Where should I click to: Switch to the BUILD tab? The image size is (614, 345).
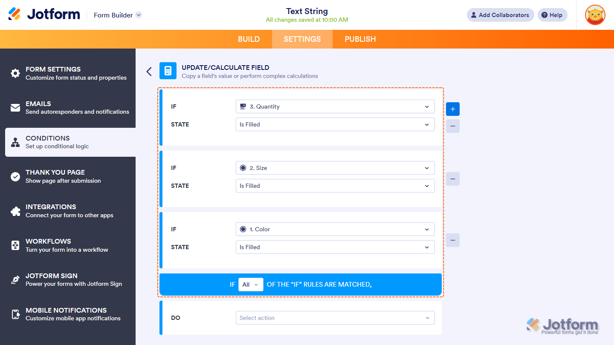249,39
